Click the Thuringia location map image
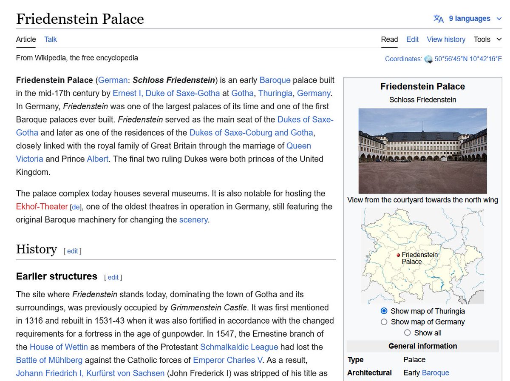 (x=423, y=256)
